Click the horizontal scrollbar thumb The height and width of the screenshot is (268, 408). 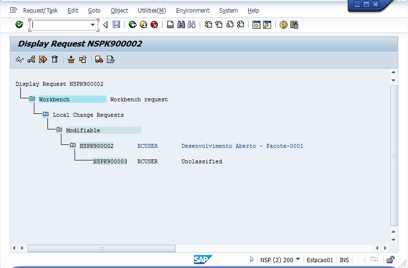(102, 248)
